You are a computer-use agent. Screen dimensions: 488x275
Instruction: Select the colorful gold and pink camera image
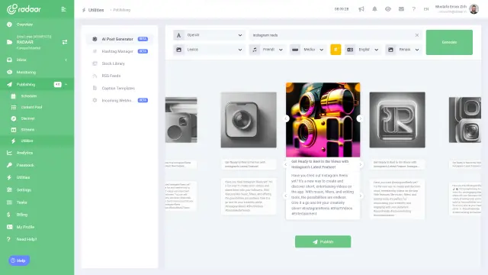click(323, 120)
